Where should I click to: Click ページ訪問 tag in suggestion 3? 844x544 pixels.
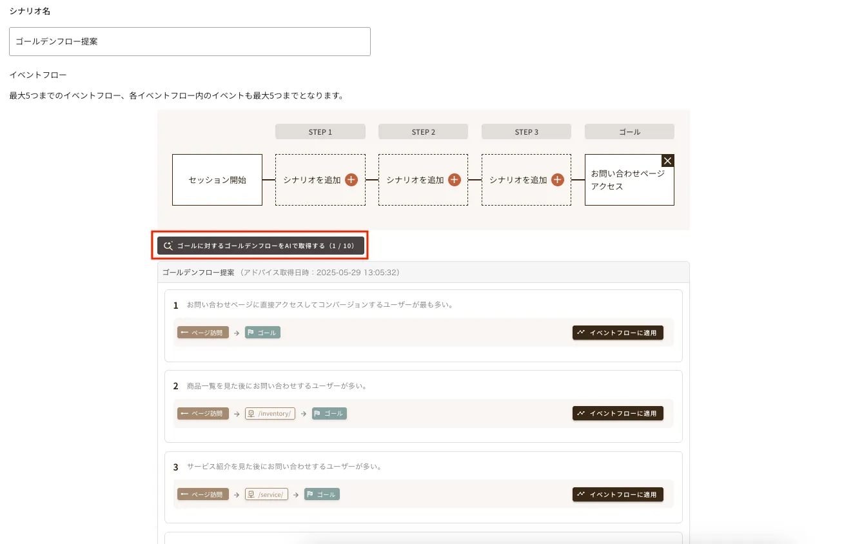tap(202, 494)
